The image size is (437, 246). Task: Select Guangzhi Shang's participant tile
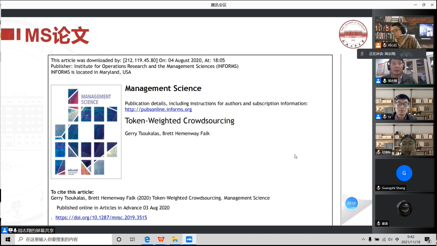(404, 175)
